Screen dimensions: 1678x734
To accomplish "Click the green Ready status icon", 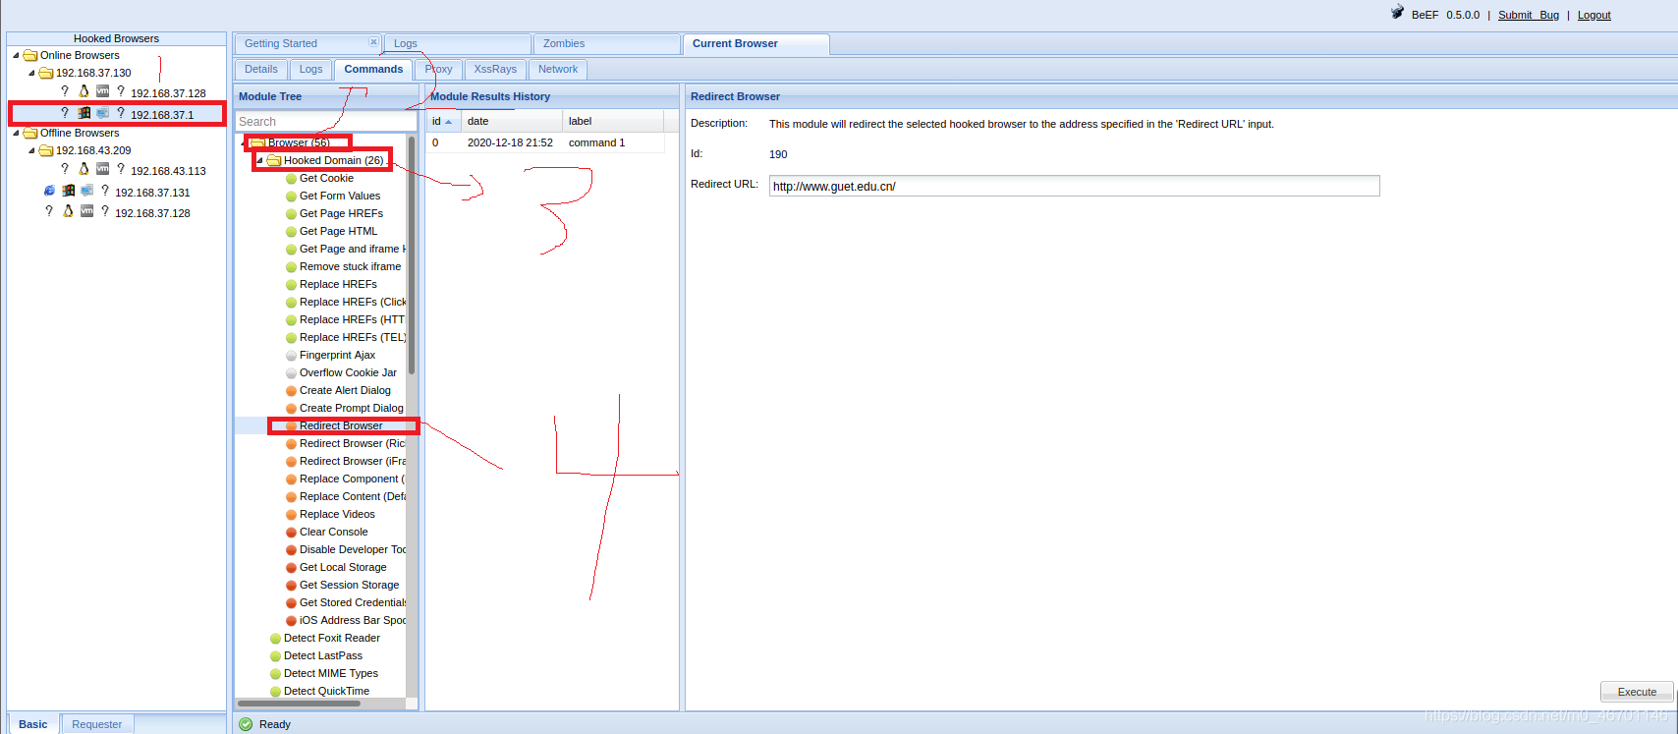I will pyautogui.click(x=246, y=724).
